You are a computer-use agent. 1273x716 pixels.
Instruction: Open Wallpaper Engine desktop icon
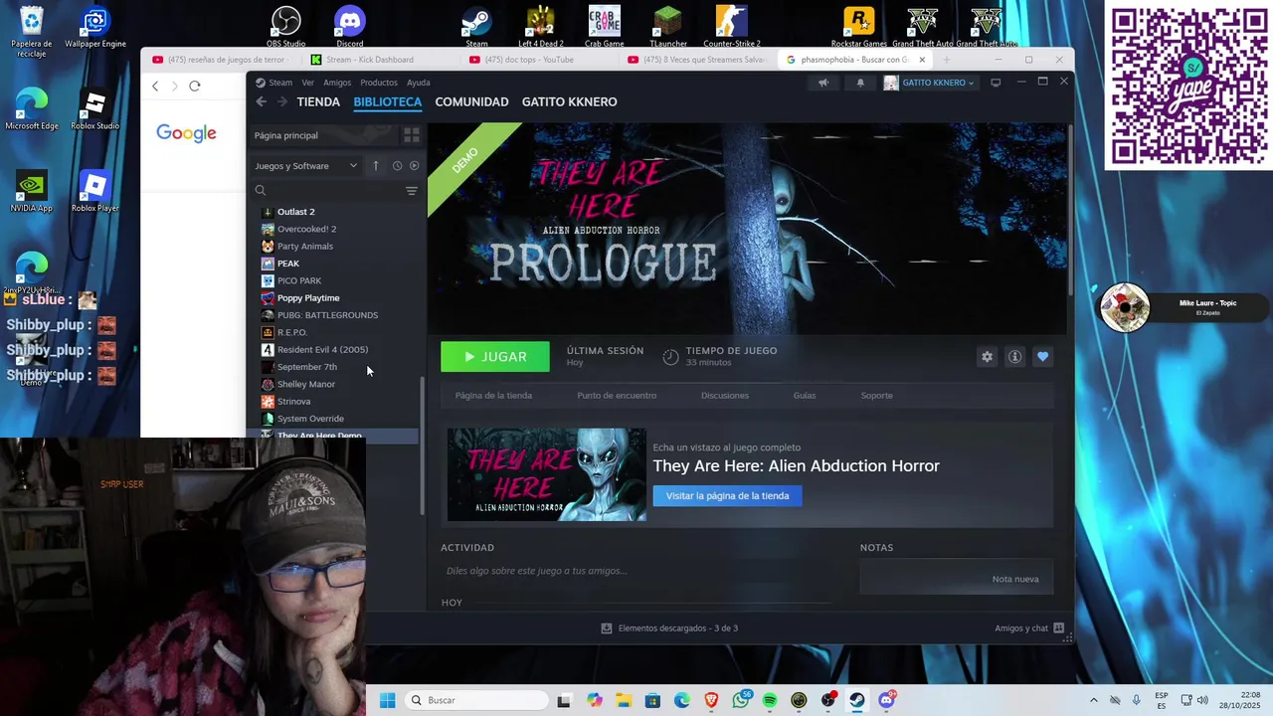click(x=94, y=27)
